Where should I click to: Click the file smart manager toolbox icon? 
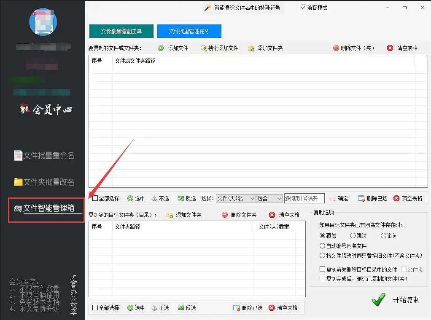click(x=18, y=208)
